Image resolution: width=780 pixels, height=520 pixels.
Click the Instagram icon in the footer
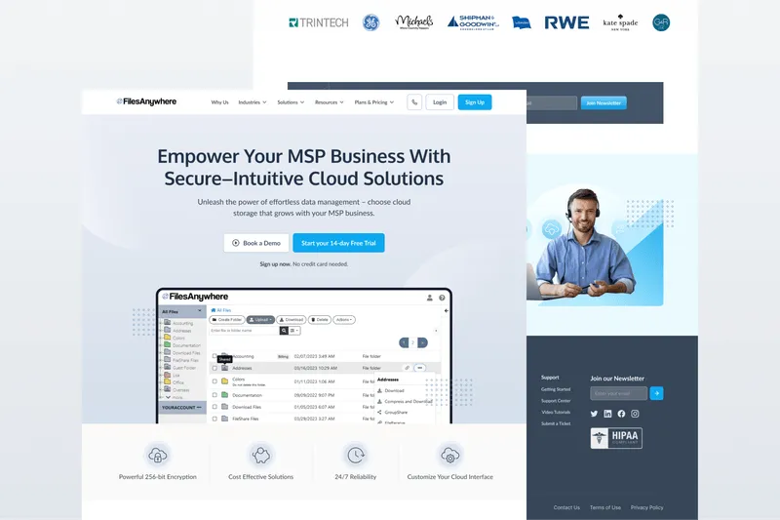click(x=635, y=414)
